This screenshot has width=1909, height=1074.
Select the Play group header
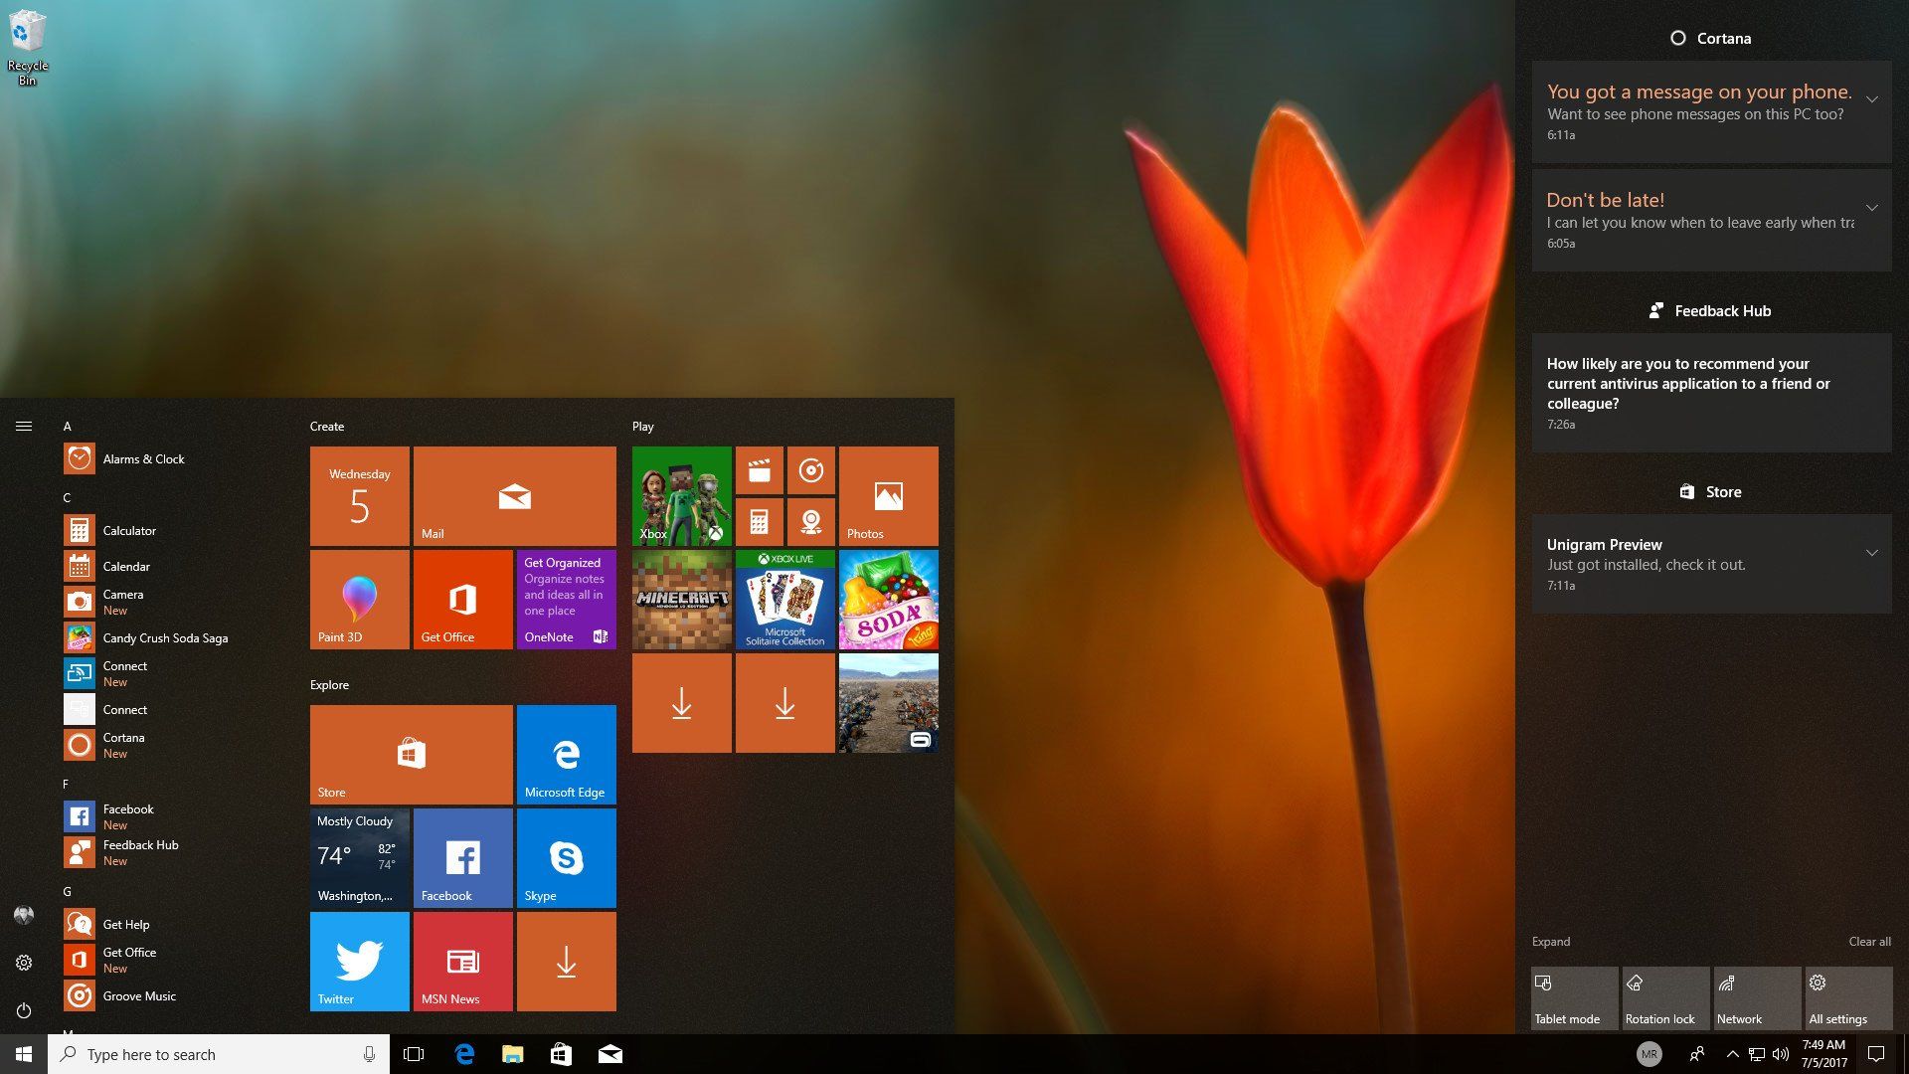pos(643,426)
